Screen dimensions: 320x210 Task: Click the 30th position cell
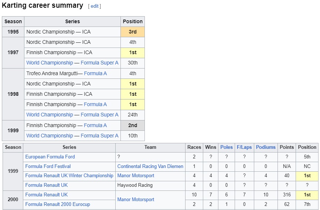coord(133,63)
